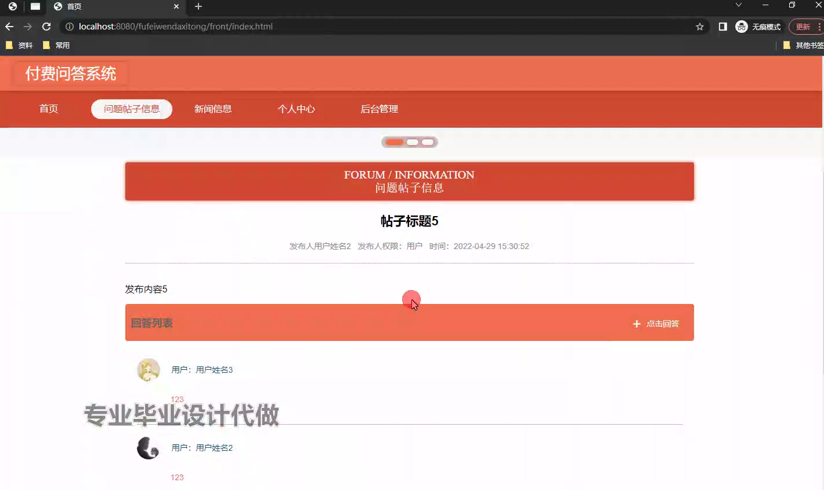Click the globe icon left of the tabs
This screenshot has width=824, height=490.
tap(12, 6)
